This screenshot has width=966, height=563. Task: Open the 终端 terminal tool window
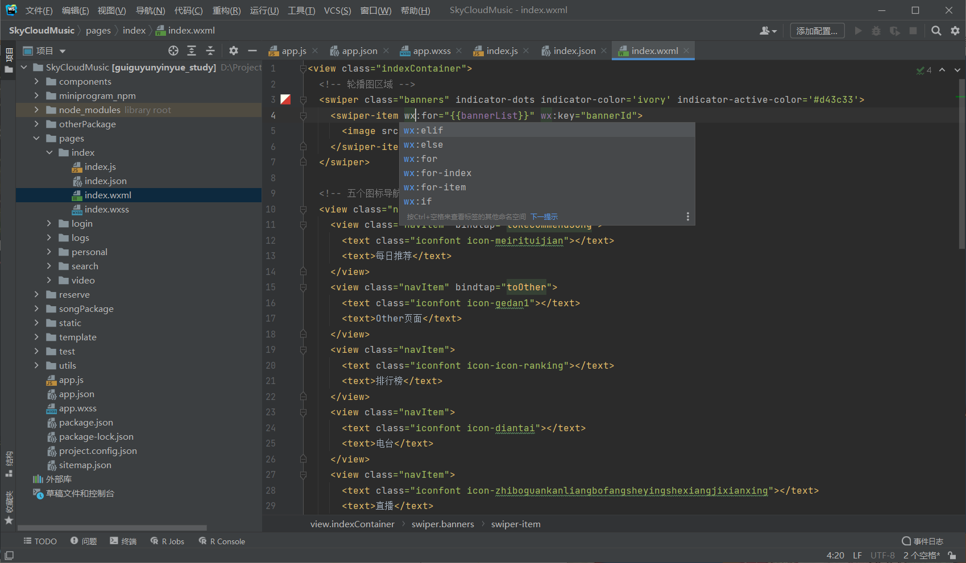(x=123, y=541)
